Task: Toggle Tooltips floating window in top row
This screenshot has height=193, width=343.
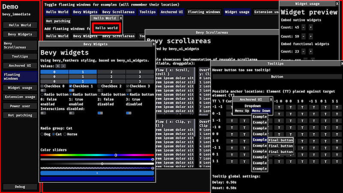Action: 147,12
